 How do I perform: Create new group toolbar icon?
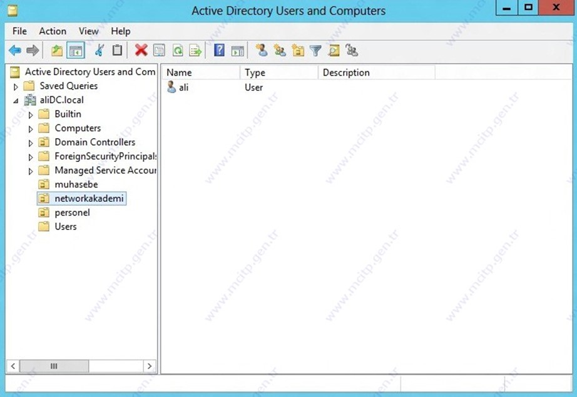(x=280, y=51)
